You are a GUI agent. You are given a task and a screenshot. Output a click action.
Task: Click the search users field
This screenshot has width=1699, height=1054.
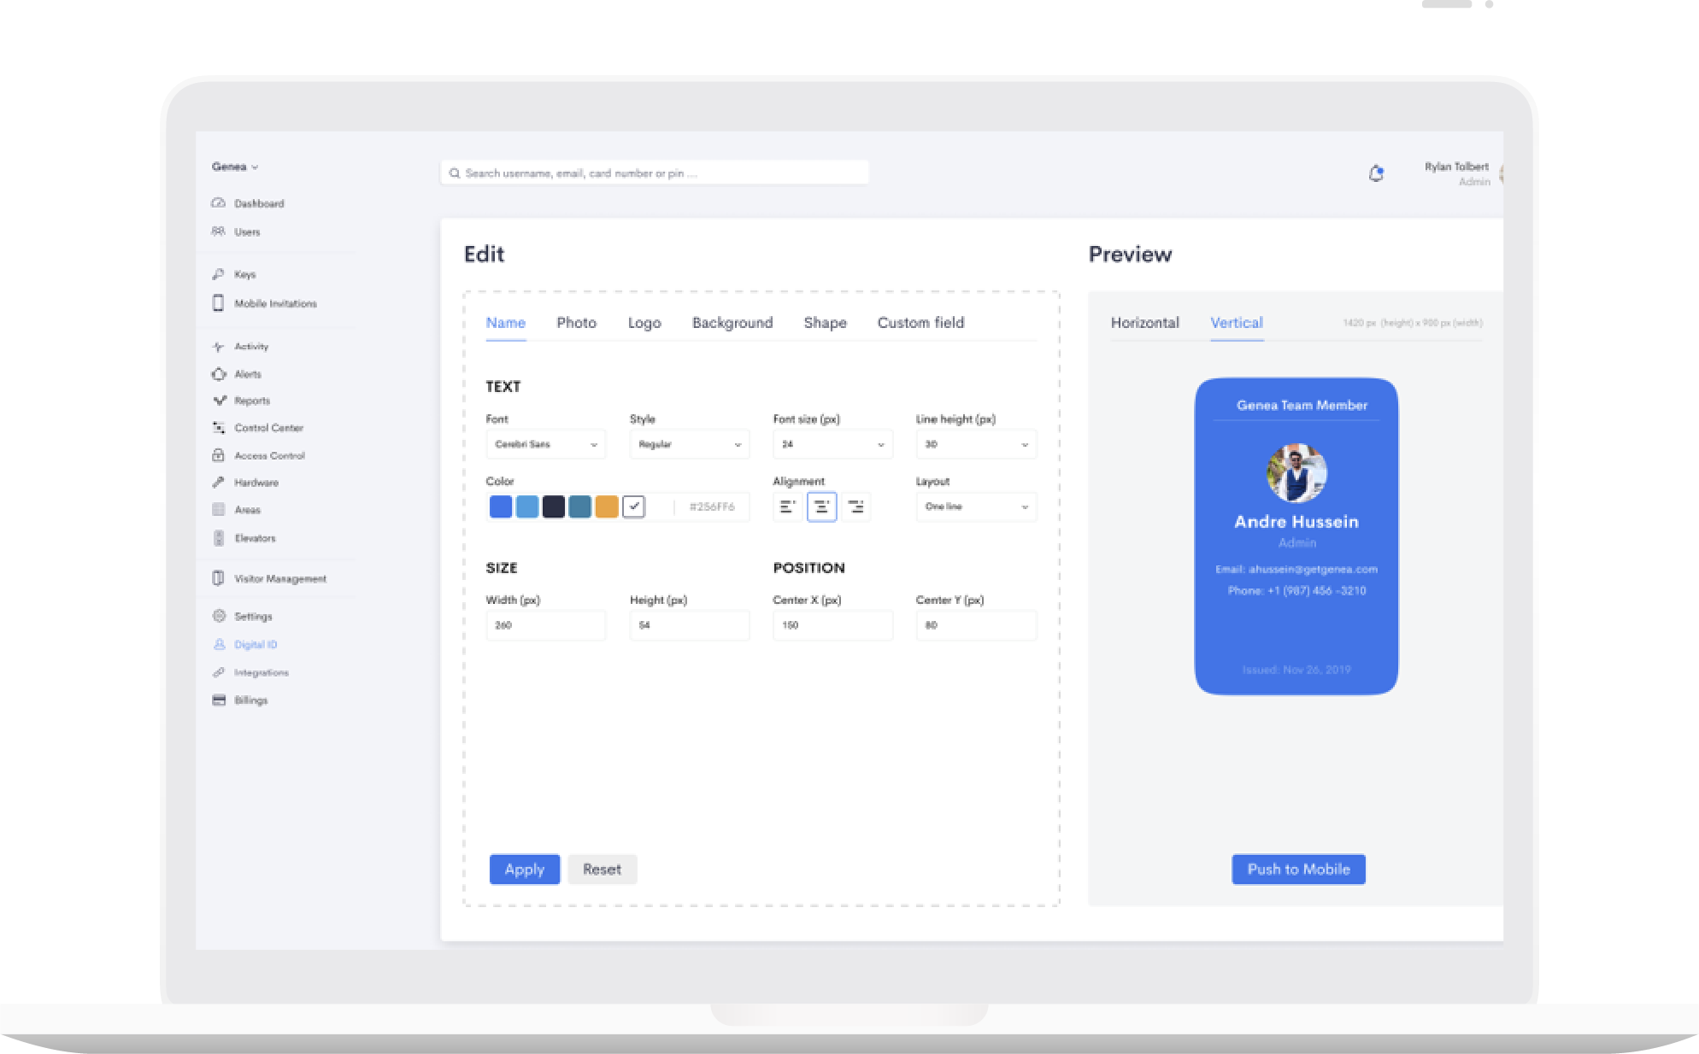pyautogui.click(x=654, y=172)
